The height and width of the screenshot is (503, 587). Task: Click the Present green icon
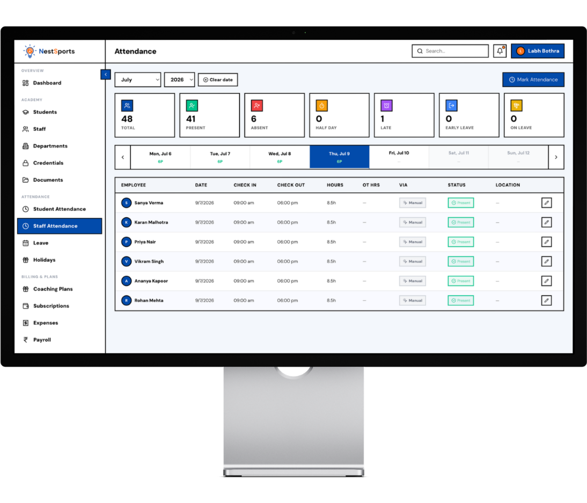pos(192,106)
